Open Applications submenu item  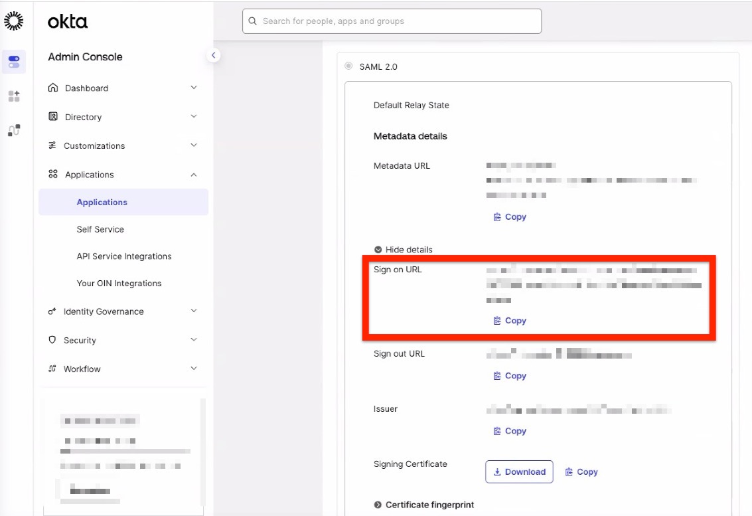pyautogui.click(x=123, y=202)
